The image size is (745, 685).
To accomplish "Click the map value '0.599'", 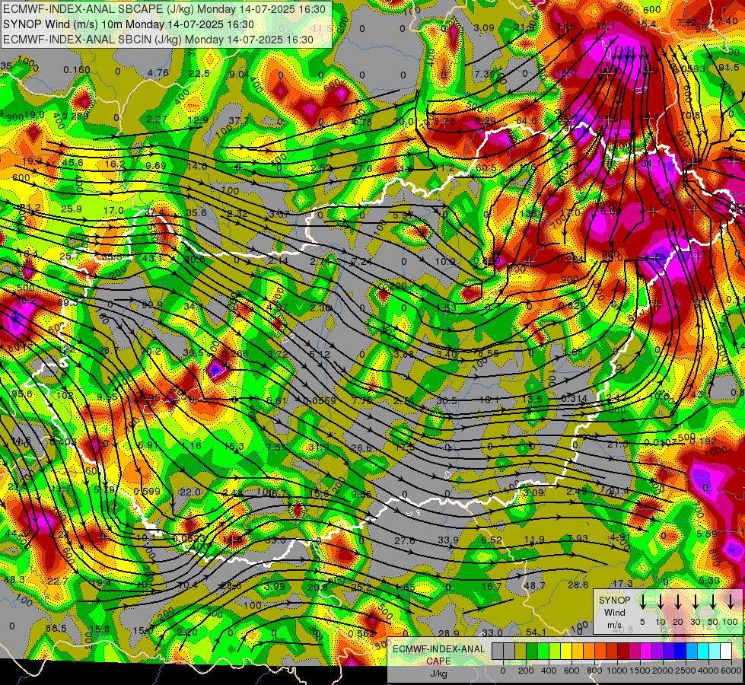I will (x=147, y=491).
